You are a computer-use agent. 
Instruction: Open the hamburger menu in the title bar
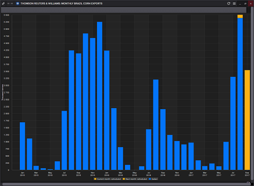(x=234, y=4)
